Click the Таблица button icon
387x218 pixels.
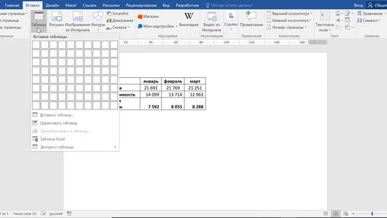click(39, 16)
